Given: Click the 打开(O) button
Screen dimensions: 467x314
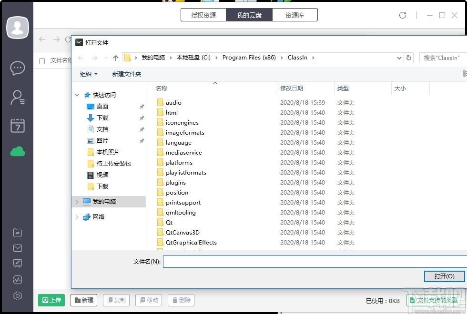Looking at the screenshot, I should [x=444, y=276].
